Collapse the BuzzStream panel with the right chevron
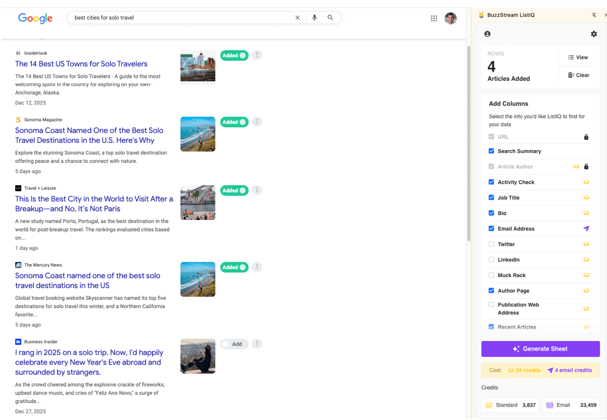This screenshot has height=420, width=607. [605, 15]
